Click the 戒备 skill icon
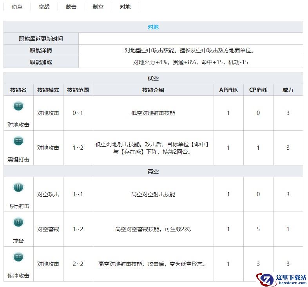Viewport: 308px width, 287px height. [18, 222]
